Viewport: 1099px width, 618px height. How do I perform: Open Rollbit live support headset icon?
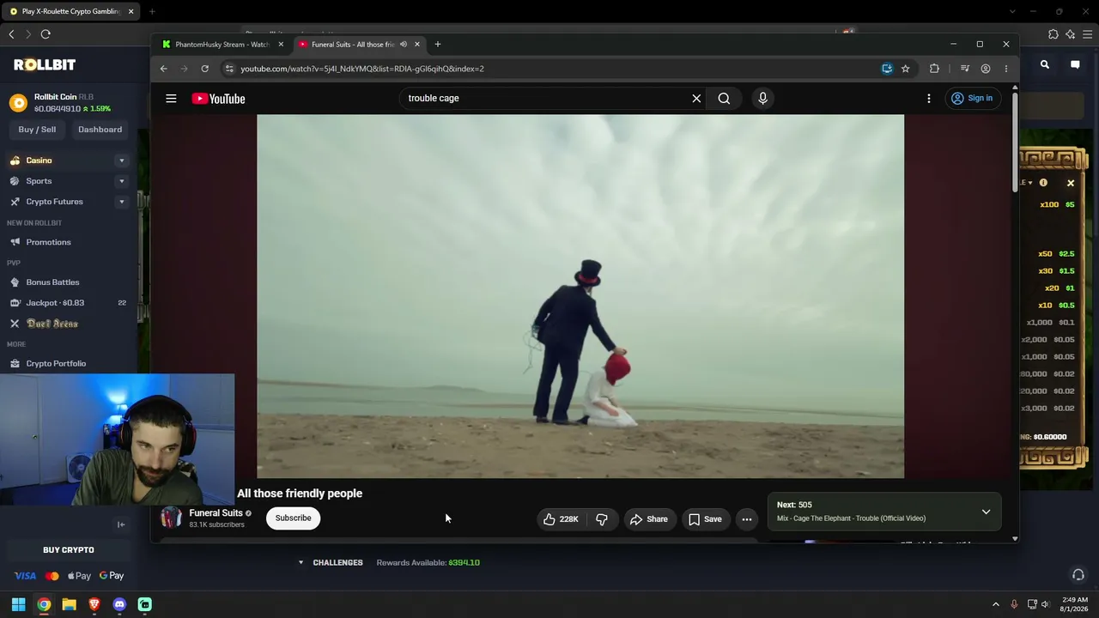(1078, 575)
